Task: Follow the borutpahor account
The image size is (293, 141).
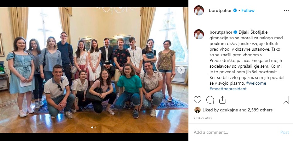Action: (x=248, y=11)
